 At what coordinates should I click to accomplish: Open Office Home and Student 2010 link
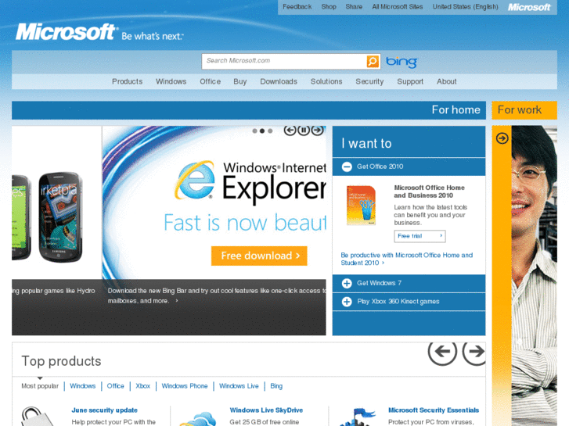coord(406,259)
